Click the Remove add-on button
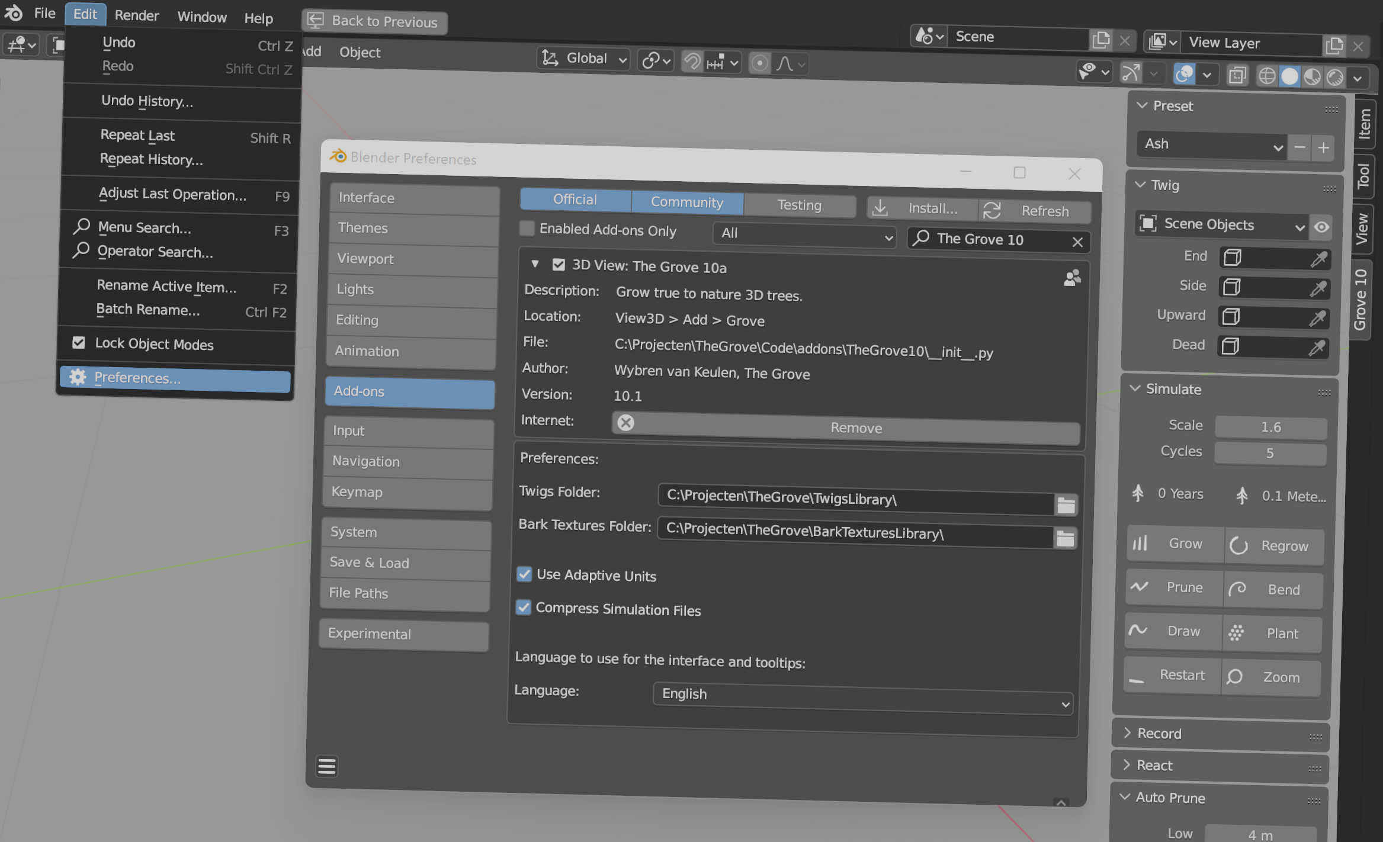 click(845, 428)
